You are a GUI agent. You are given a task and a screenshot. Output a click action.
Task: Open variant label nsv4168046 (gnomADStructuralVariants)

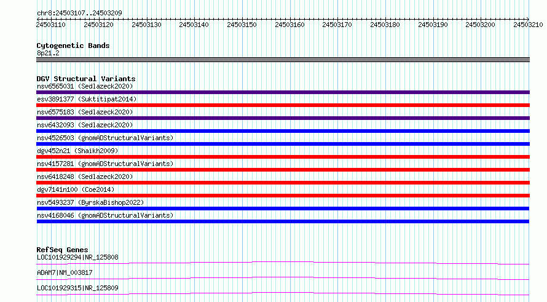click(105, 215)
